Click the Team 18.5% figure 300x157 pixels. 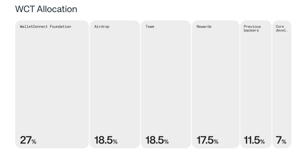click(157, 140)
